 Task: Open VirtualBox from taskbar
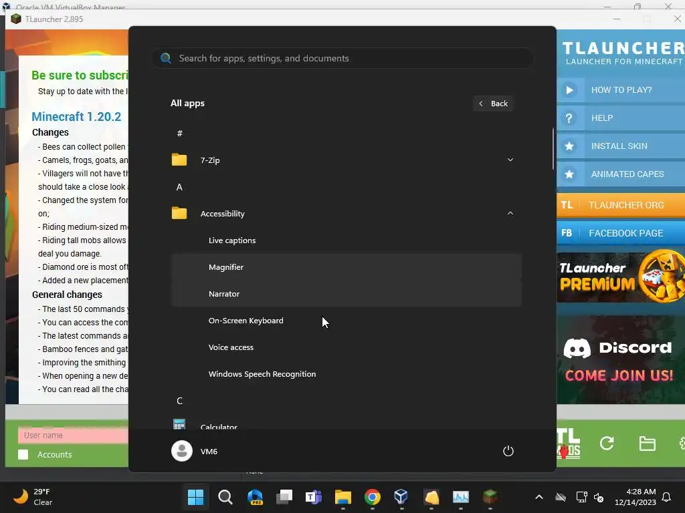pyautogui.click(x=401, y=497)
